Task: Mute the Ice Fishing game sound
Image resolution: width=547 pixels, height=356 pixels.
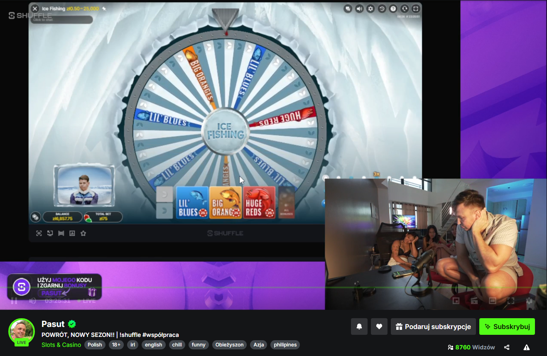Action: (x=359, y=8)
